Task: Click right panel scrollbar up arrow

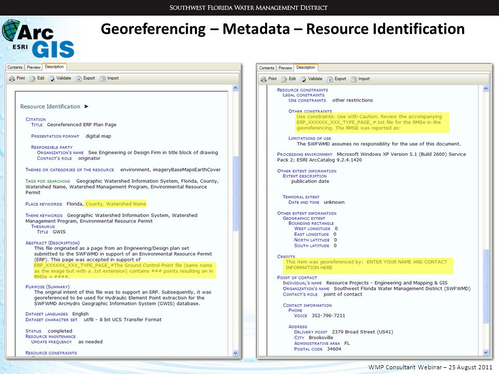Action: (x=485, y=89)
